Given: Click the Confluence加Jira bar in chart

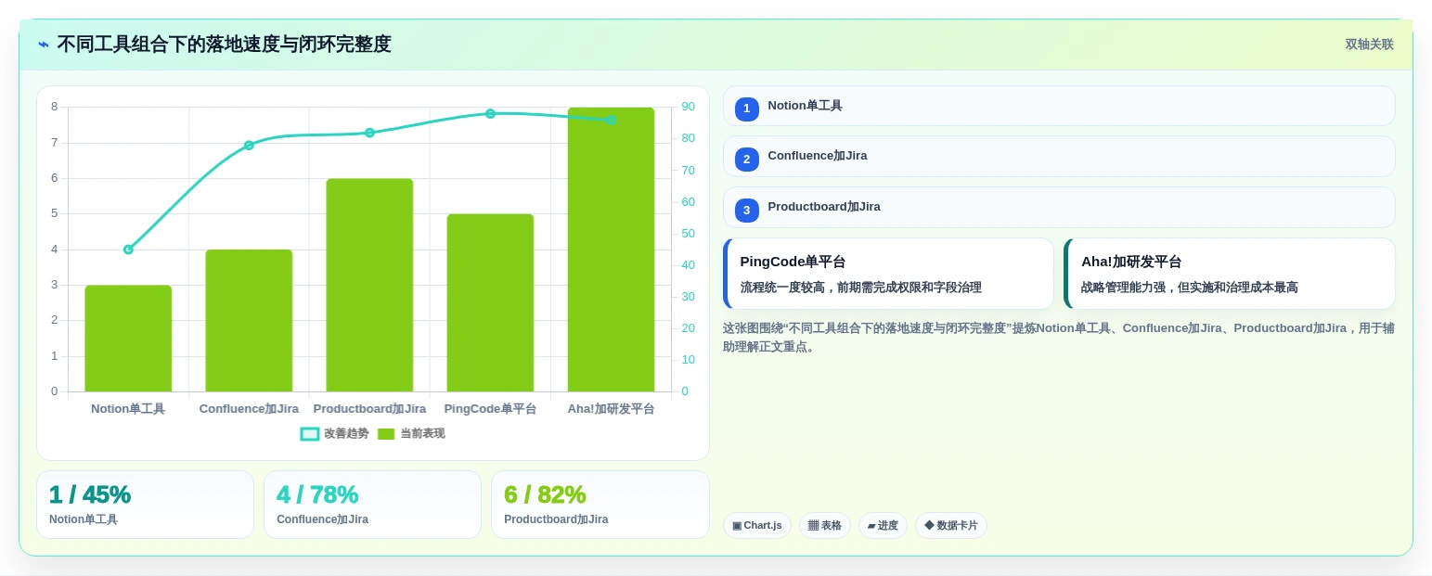Looking at the screenshot, I should coord(249,321).
